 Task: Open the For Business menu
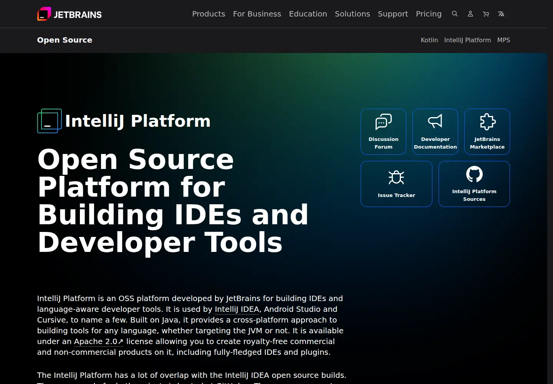(257, 14)
